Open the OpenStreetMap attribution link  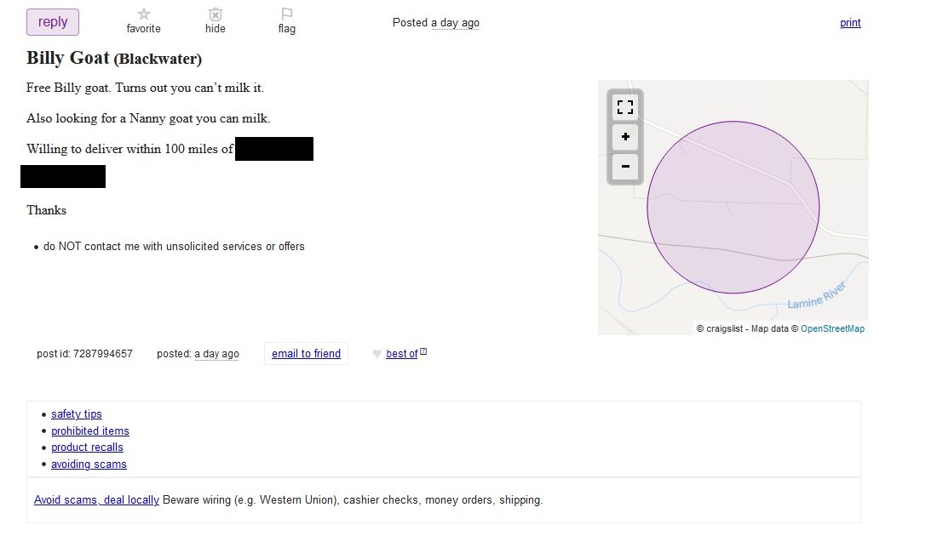pyautogui.click(x=832, y=328)
